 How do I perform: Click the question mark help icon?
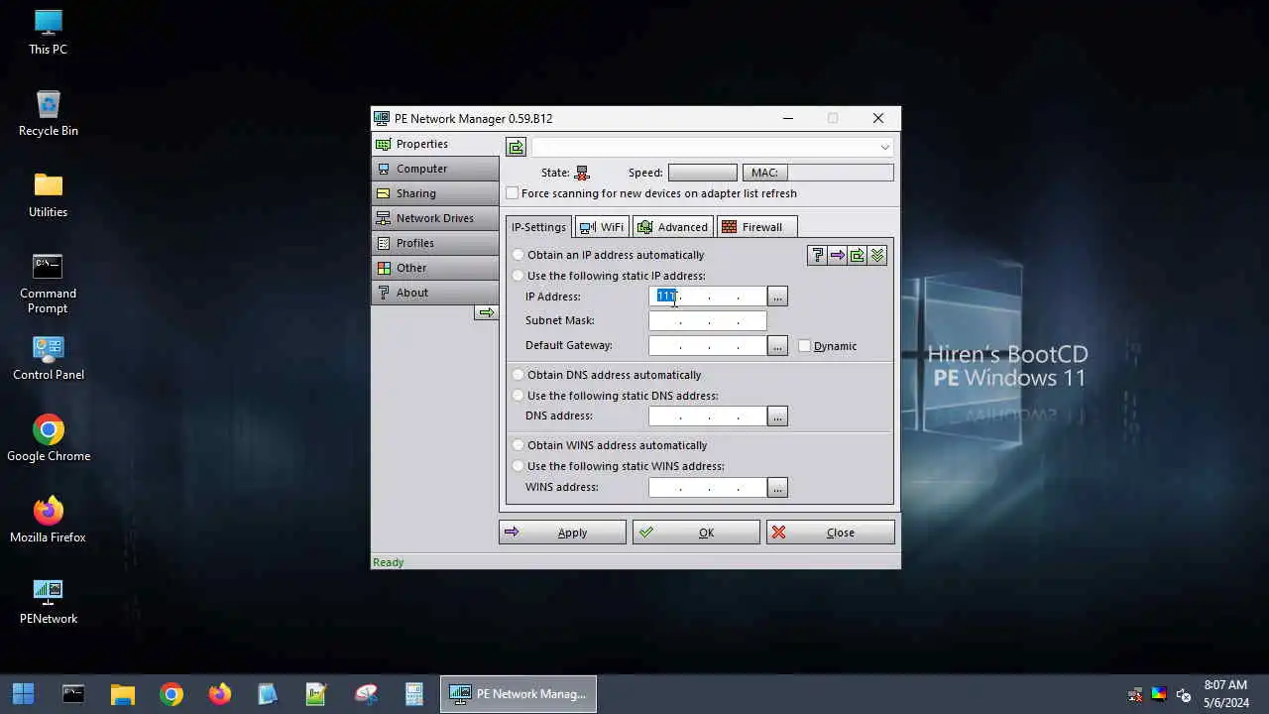[x=817, y=256]
